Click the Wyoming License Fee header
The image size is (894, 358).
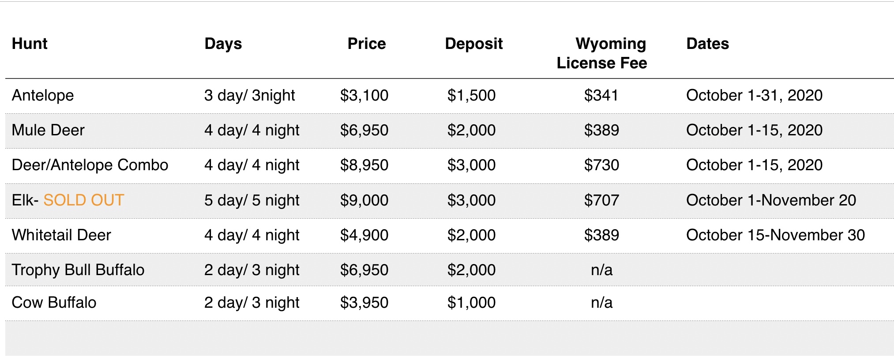coord(602,53)
